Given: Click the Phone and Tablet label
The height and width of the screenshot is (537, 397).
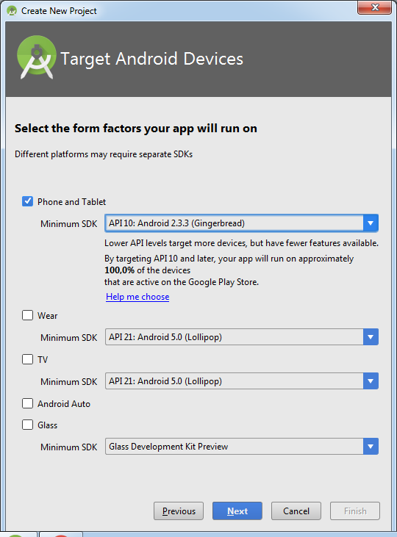Looking at the screenshot, I should point(71,202).
